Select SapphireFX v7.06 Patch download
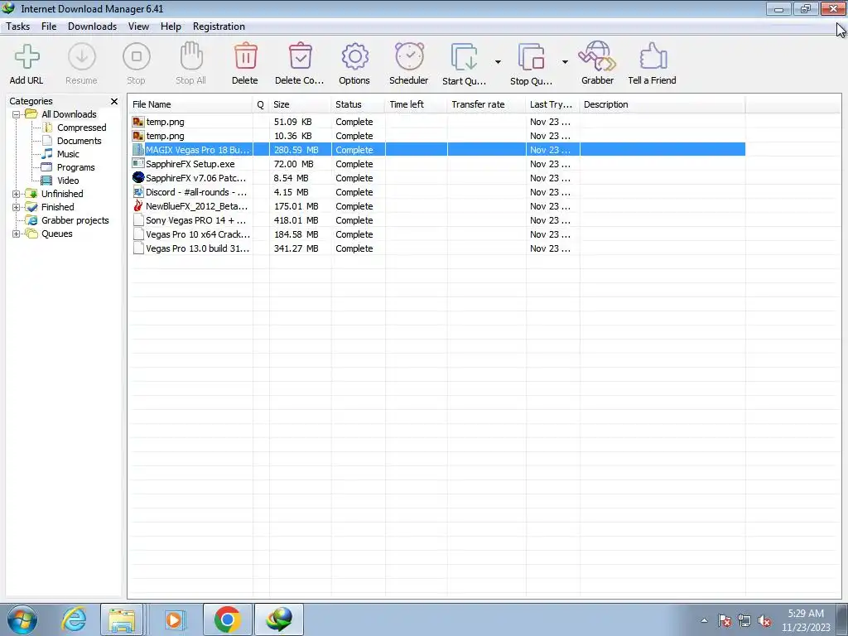Image resolution: width=848 pixels, height=636 pixels. click(x=437, y=178)
